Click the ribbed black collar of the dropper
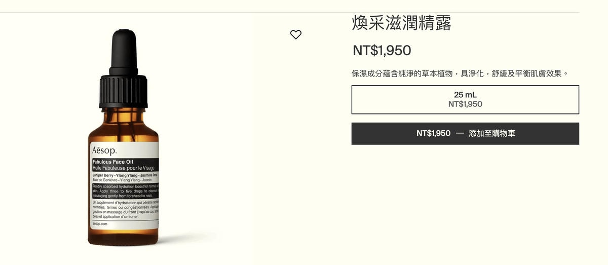Image resolution: width=608 pixels, height=265 pixels. pos(123,91)
